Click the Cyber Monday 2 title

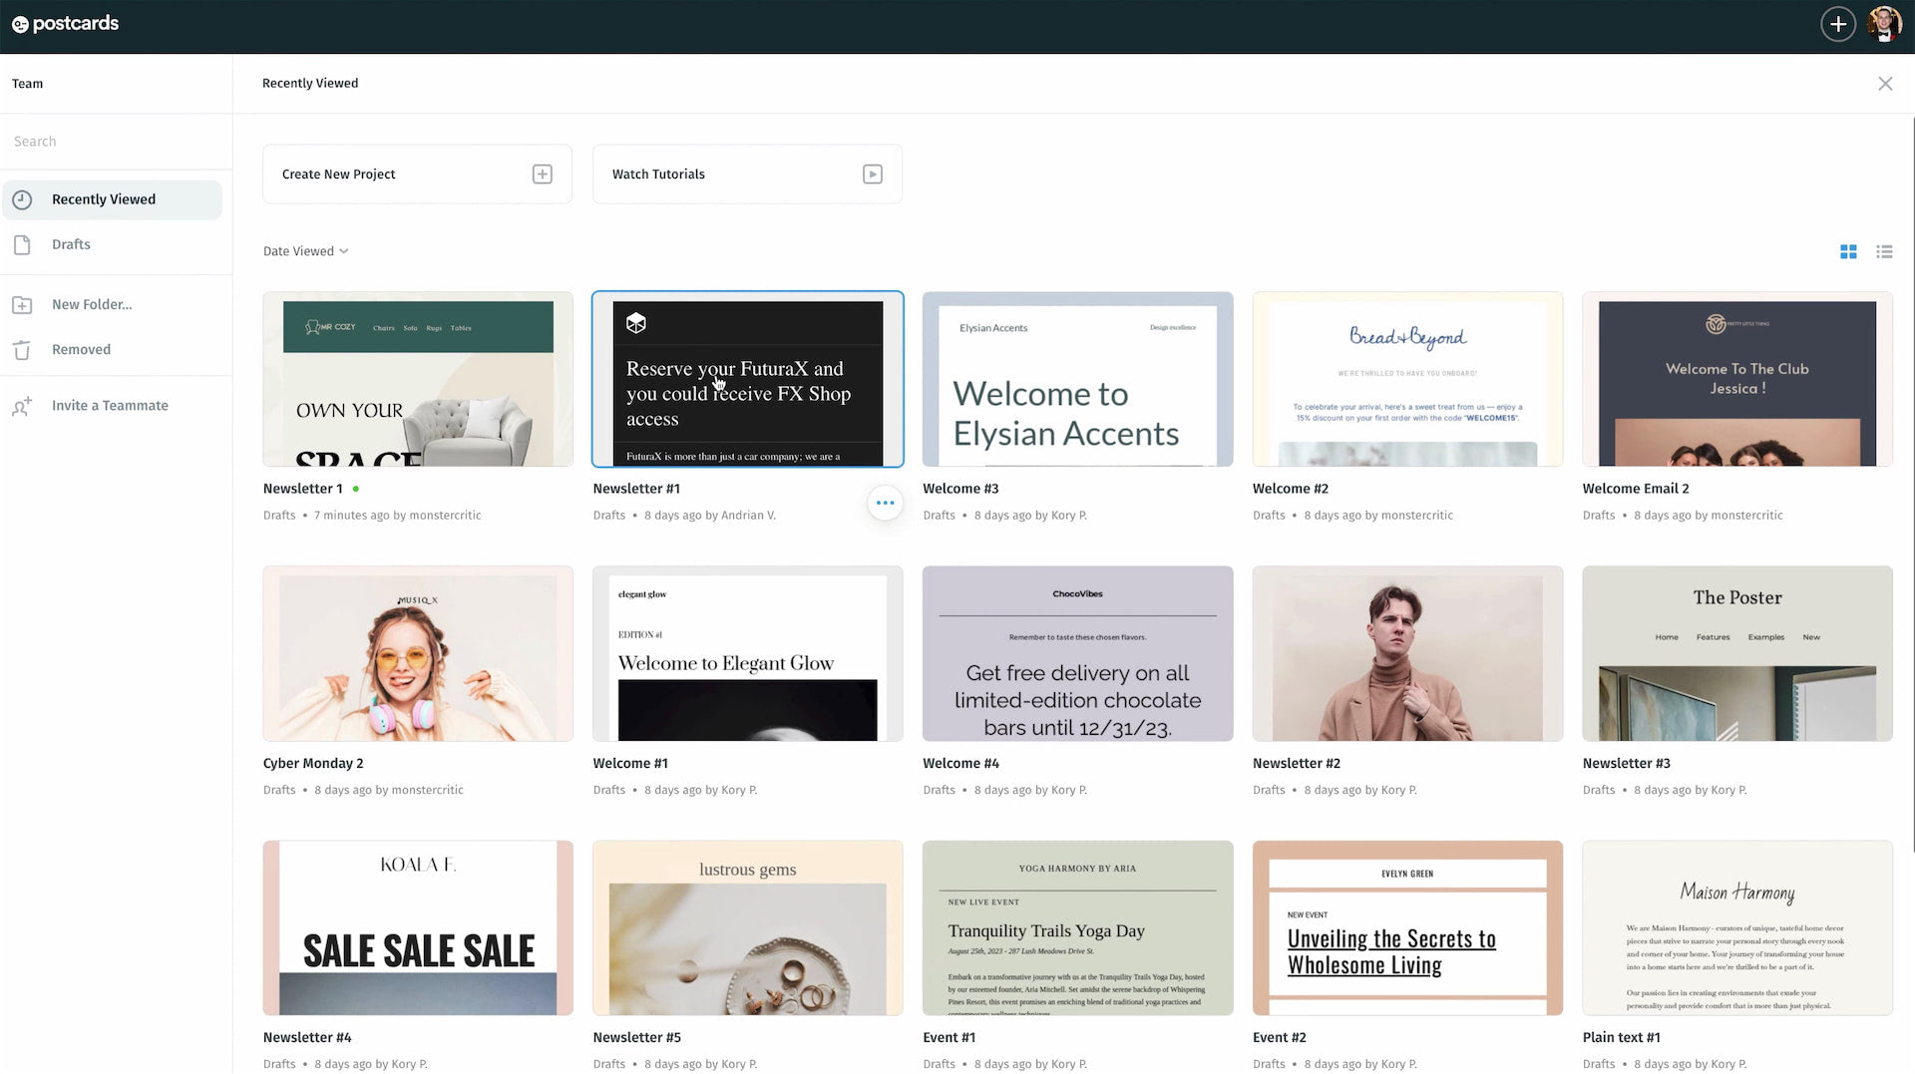click(x=313, y=763)
